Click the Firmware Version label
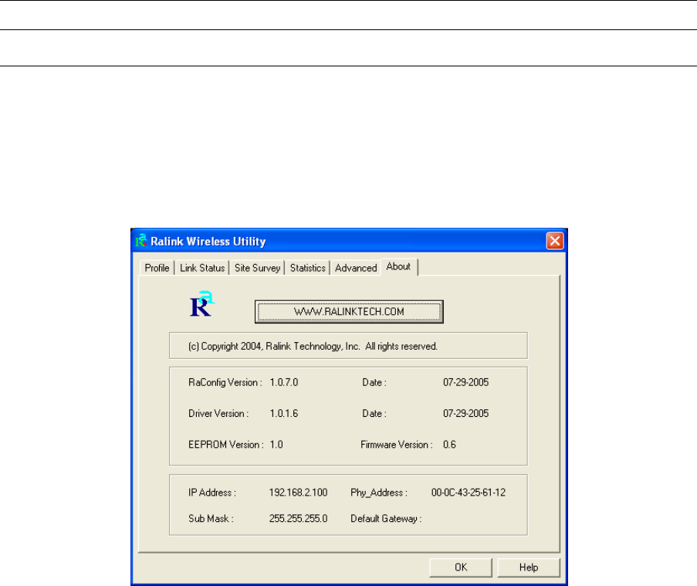This screenshot has width=697, height=586. 397,445
